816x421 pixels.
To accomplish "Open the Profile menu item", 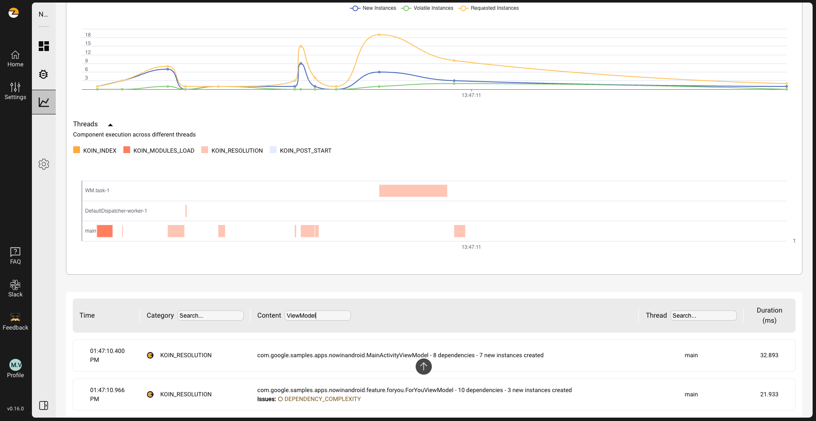I will [x=15, y=369].
